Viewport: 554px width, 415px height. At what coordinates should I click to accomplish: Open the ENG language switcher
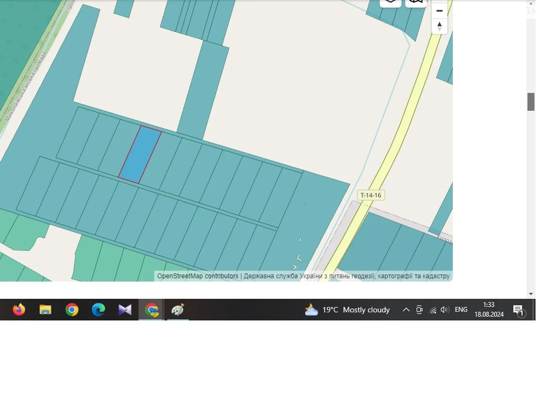tap(461, 310)
